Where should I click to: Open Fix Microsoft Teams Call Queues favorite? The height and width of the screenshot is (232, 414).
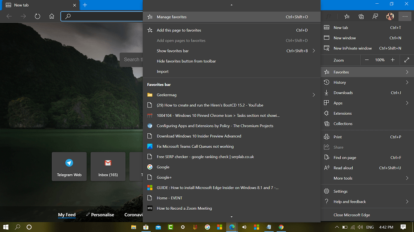click(x=231, y=147)
